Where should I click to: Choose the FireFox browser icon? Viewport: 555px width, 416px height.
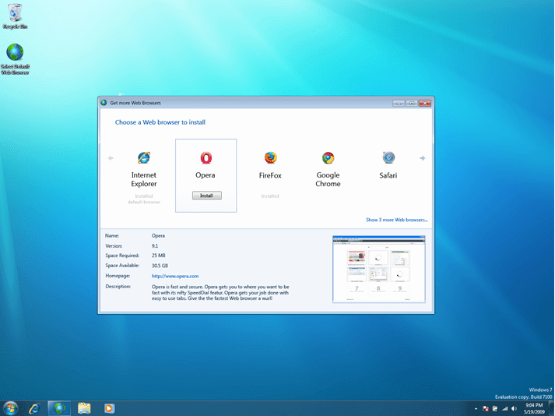pos(270,158)
